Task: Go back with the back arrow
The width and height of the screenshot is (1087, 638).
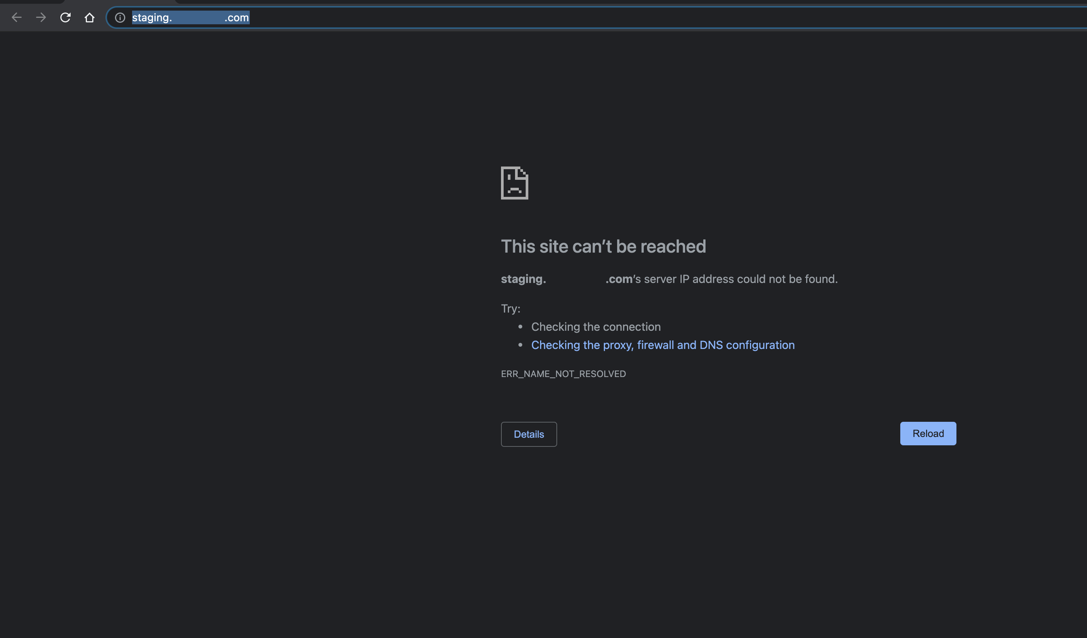Action: [17, 18]
